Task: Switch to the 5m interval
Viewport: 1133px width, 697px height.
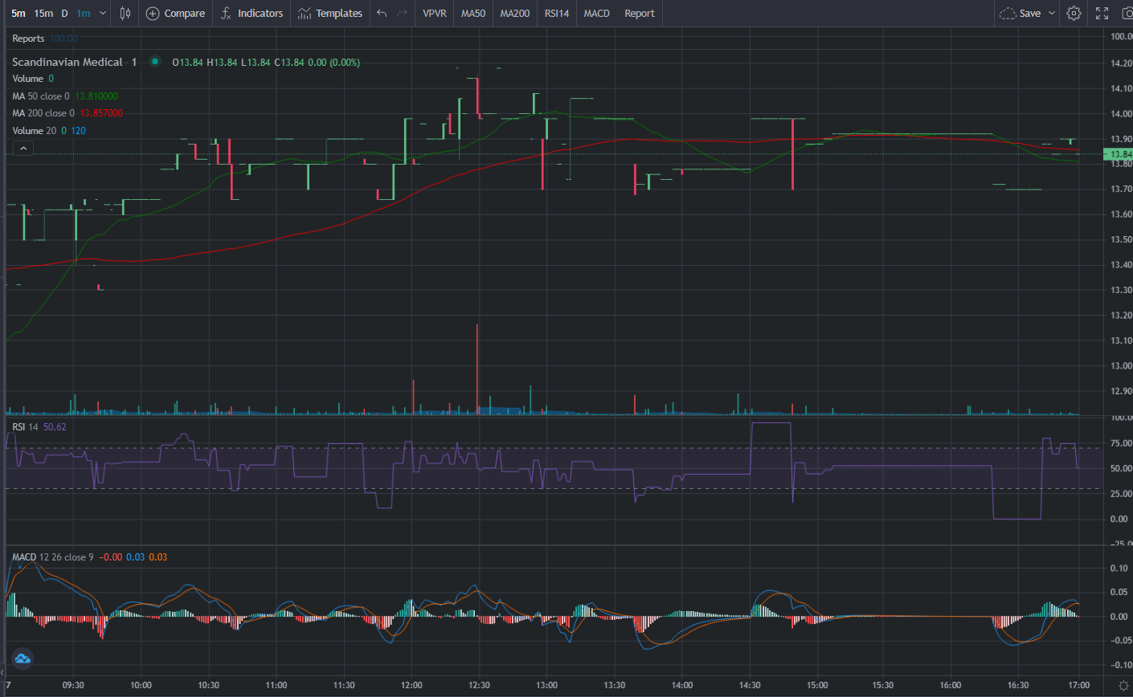Action: pos(18,13)
